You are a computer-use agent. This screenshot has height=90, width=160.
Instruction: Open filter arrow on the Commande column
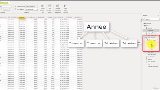(6, 18)
